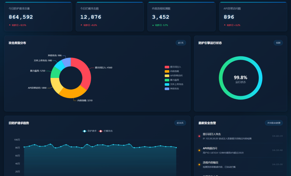The image size is (291, 176).
Task: Open the 提示词注入攻击 alert entry
Action: point(212,134)
